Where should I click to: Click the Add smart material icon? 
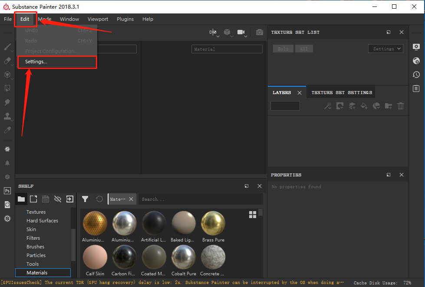(x=376, y=106)
